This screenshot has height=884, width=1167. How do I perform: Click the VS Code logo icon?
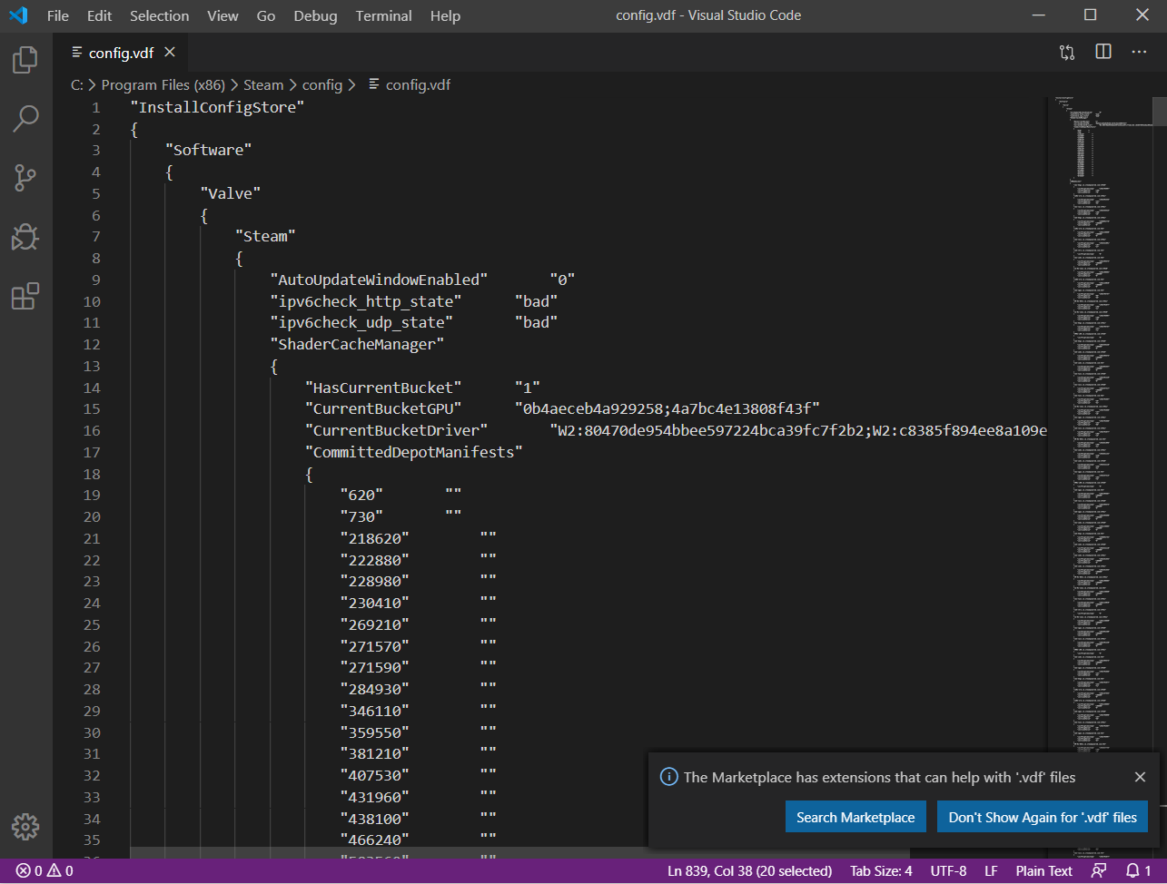[18, 15]
